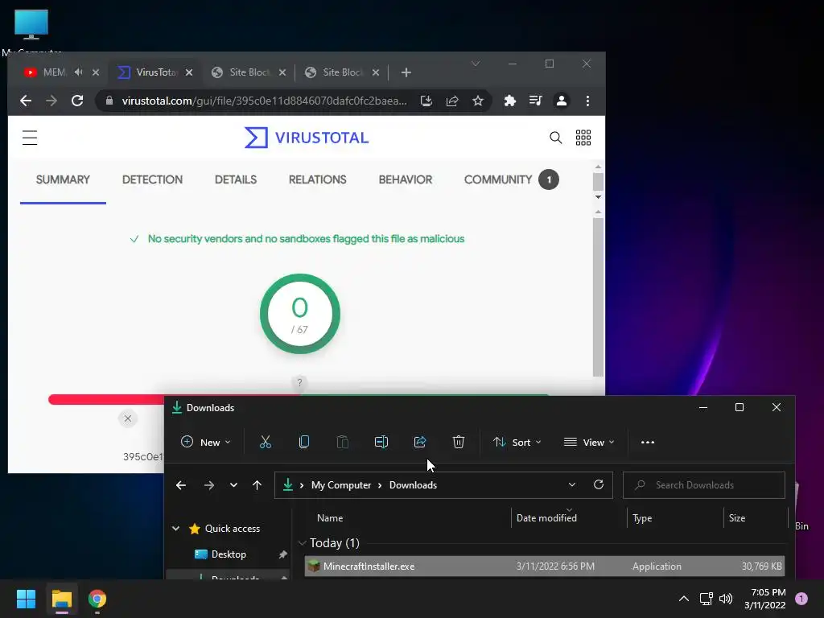Screen dimensions: 824x618
Task: Open the RELATIONS tab
Action: [317, 179]
